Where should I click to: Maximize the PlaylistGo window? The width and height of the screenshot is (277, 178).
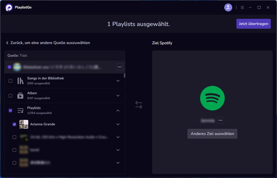pos(259,7)
